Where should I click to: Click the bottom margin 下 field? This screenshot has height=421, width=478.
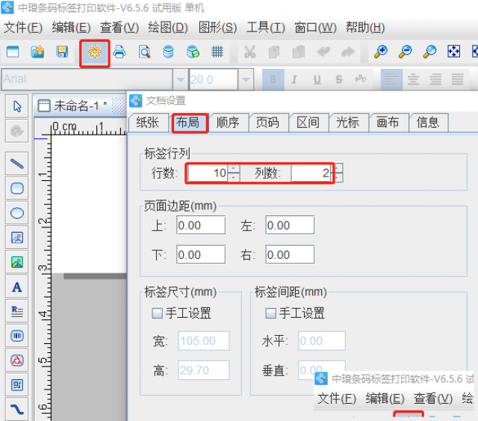[x=201, y=254]
